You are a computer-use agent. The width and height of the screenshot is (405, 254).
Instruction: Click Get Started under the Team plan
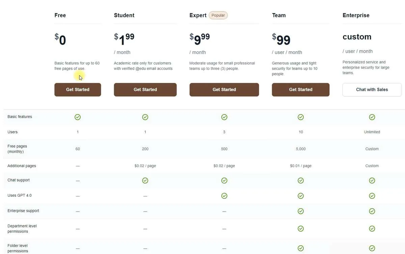point(300,90)
